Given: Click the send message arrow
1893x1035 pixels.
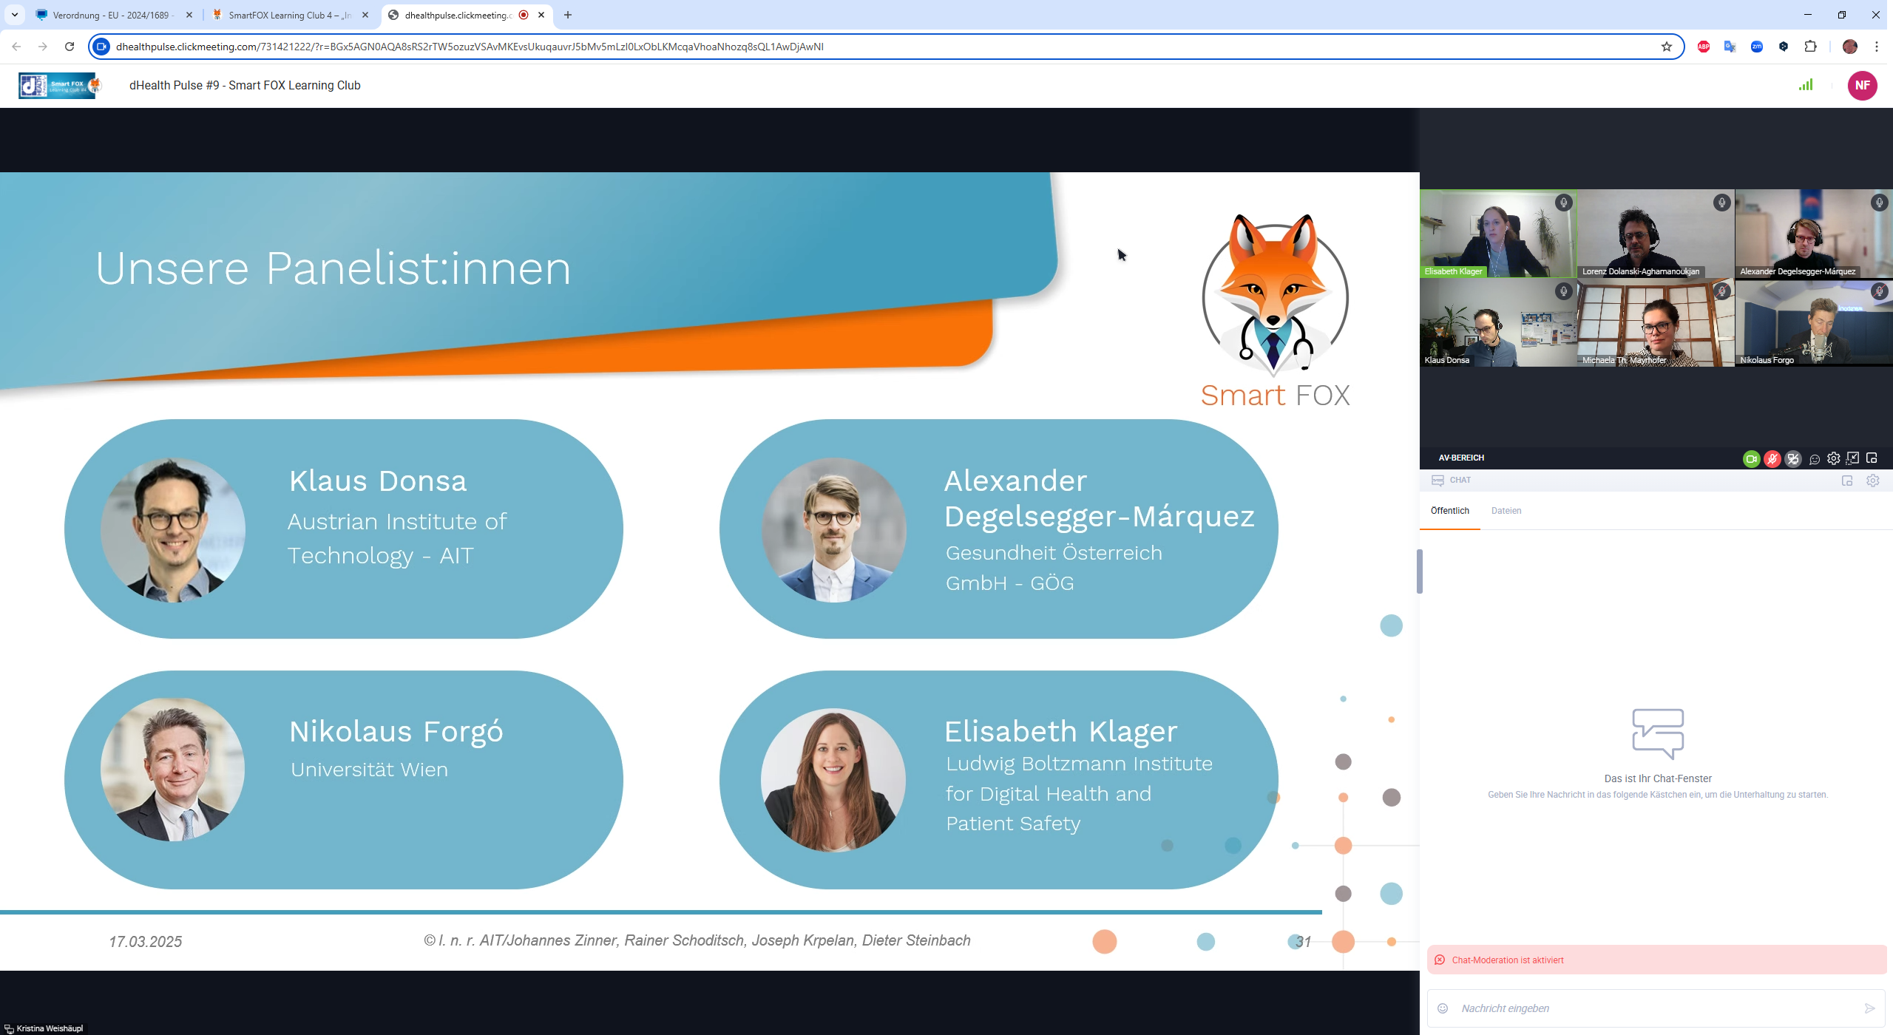Looking at the screenshot, I should tap(1869, 1008).
